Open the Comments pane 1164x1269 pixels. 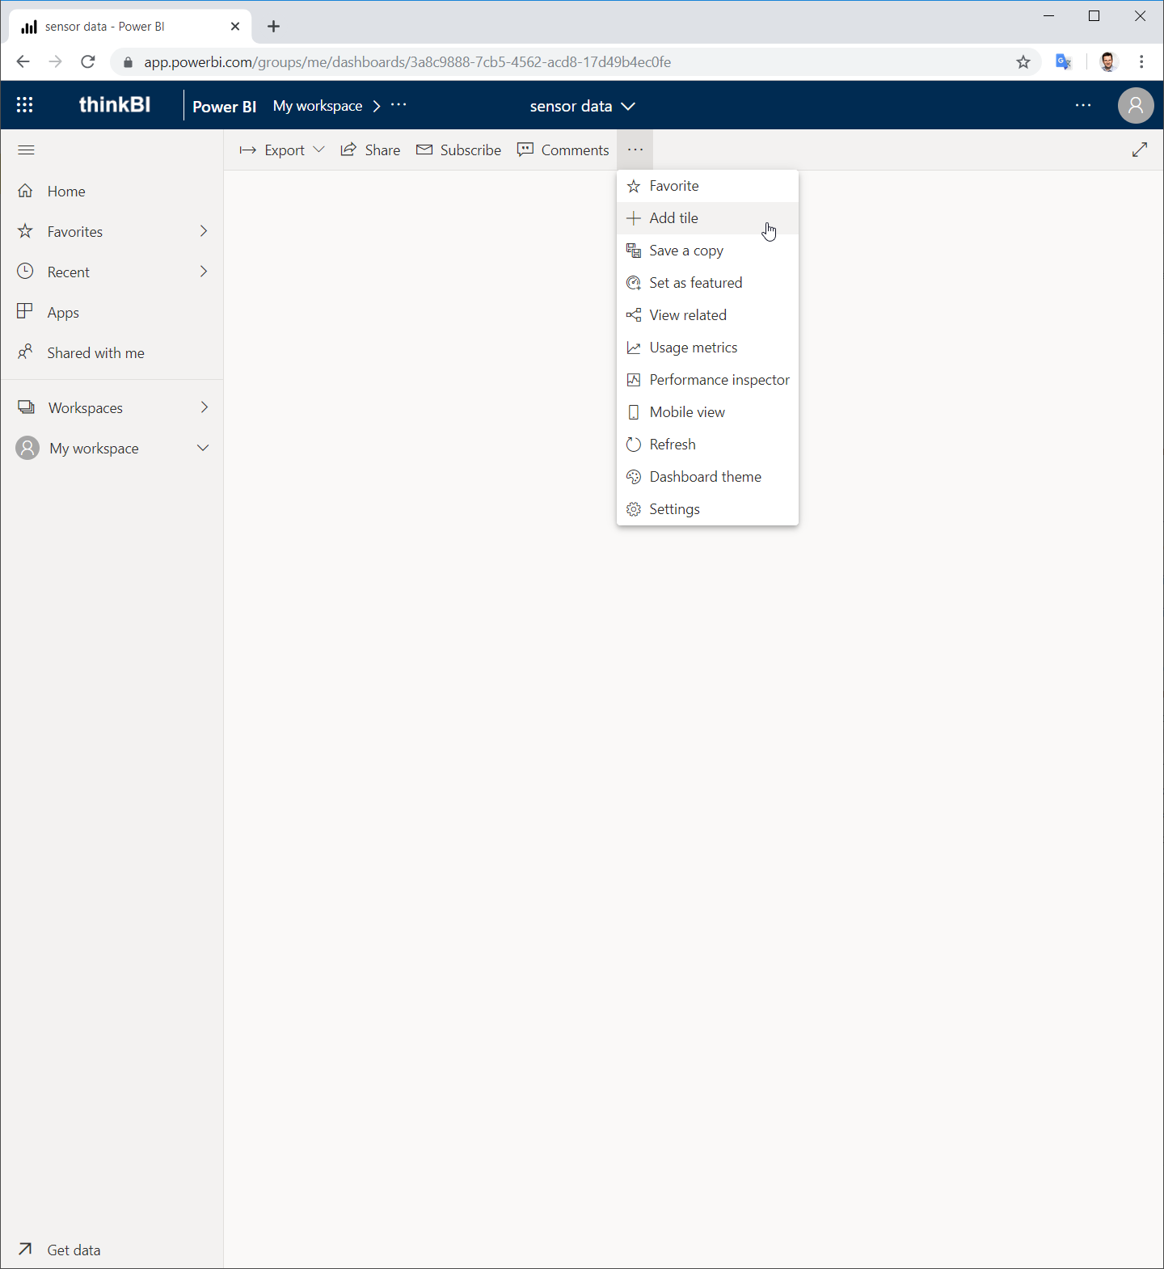coord(563,150)
